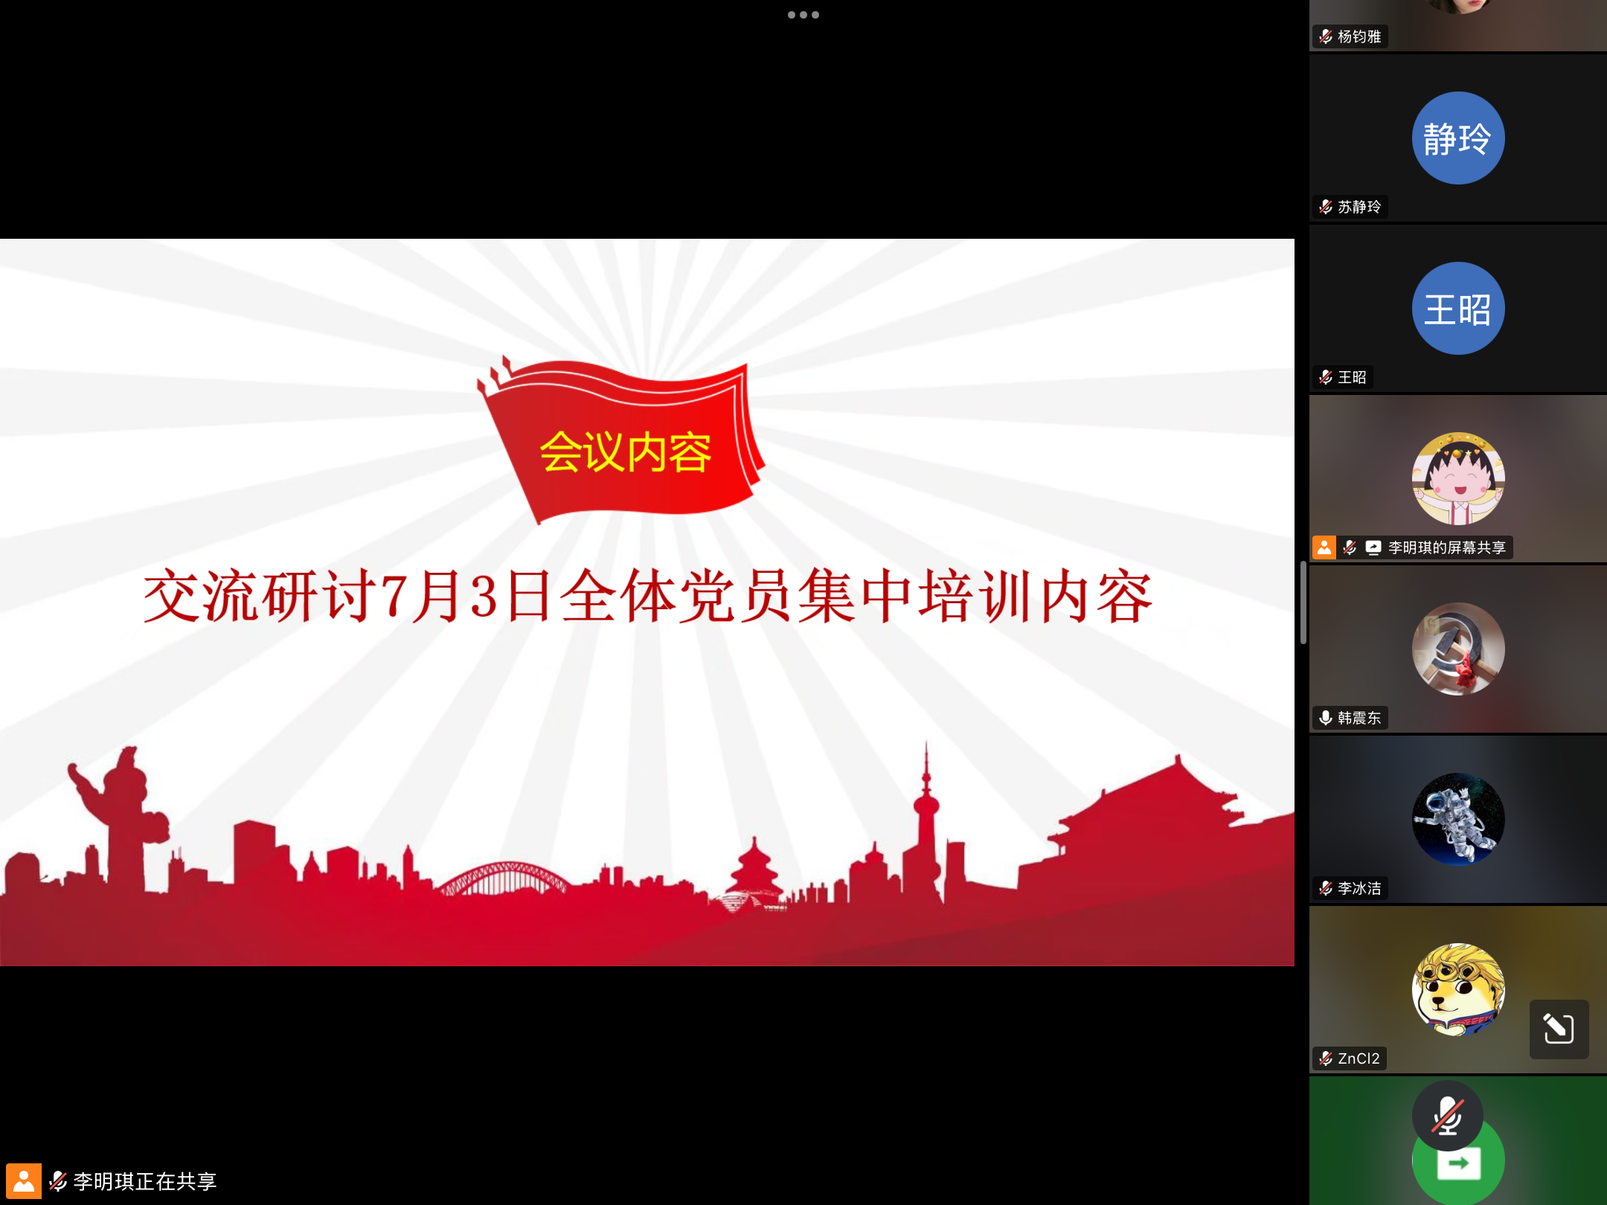The width and height of the screenshot is (1607, 1205).
Task: Select the astronaut avatar of 李冰洁
Action: point(1457,820)
